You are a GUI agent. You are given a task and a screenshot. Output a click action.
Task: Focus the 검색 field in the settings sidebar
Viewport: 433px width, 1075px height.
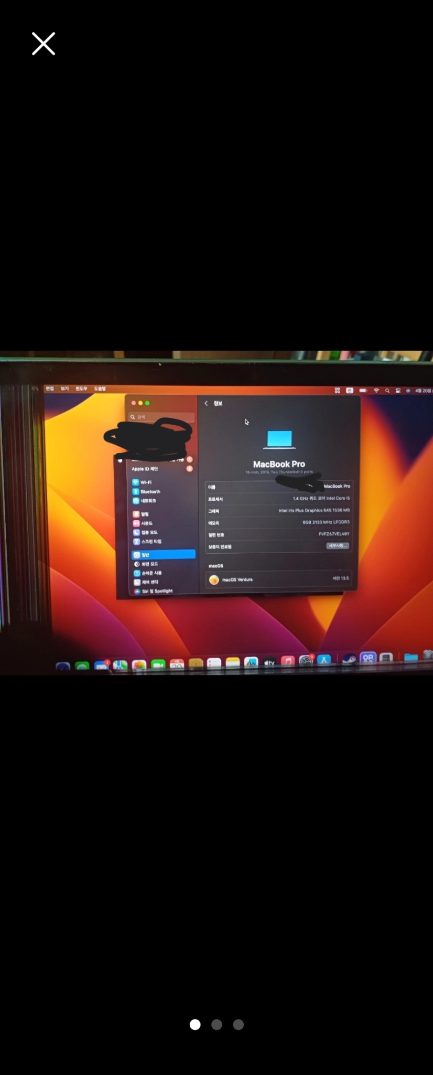162,417
